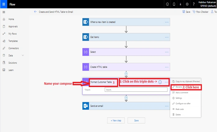
Task: Open ellipsis menu on Send an email
Action: pos(167,106)
